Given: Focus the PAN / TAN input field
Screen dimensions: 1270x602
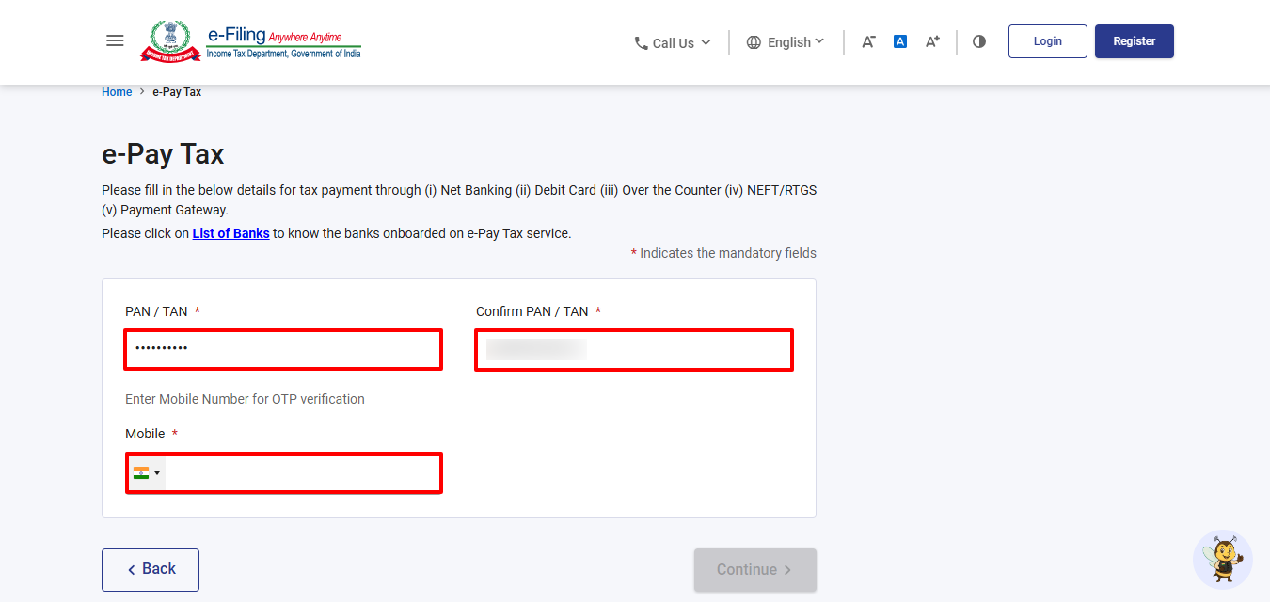Looking at the screenshot, I should pyautogui.click(x=283, y=349).
